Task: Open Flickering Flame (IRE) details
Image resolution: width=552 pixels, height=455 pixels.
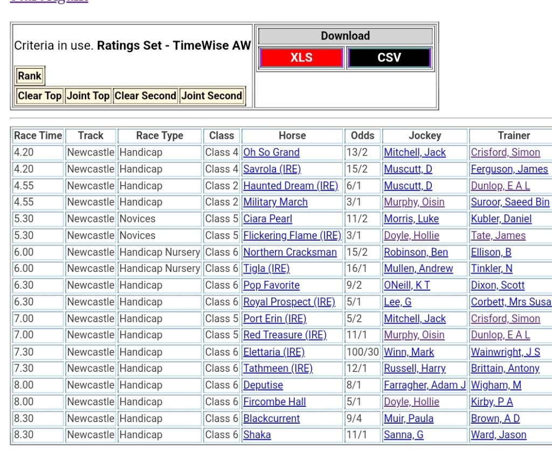Action: [x=292, y=236]
